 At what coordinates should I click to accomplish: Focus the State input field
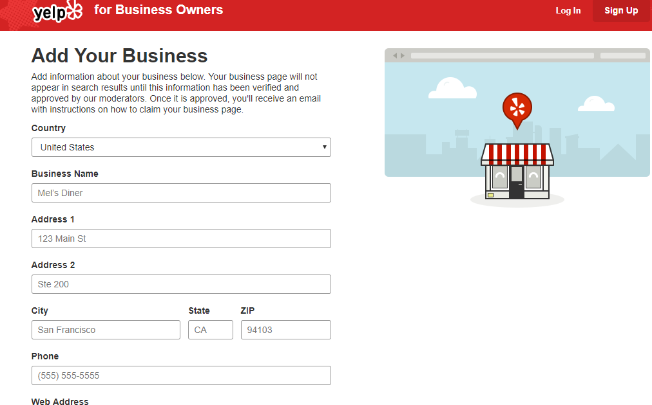tap(210, 330)
